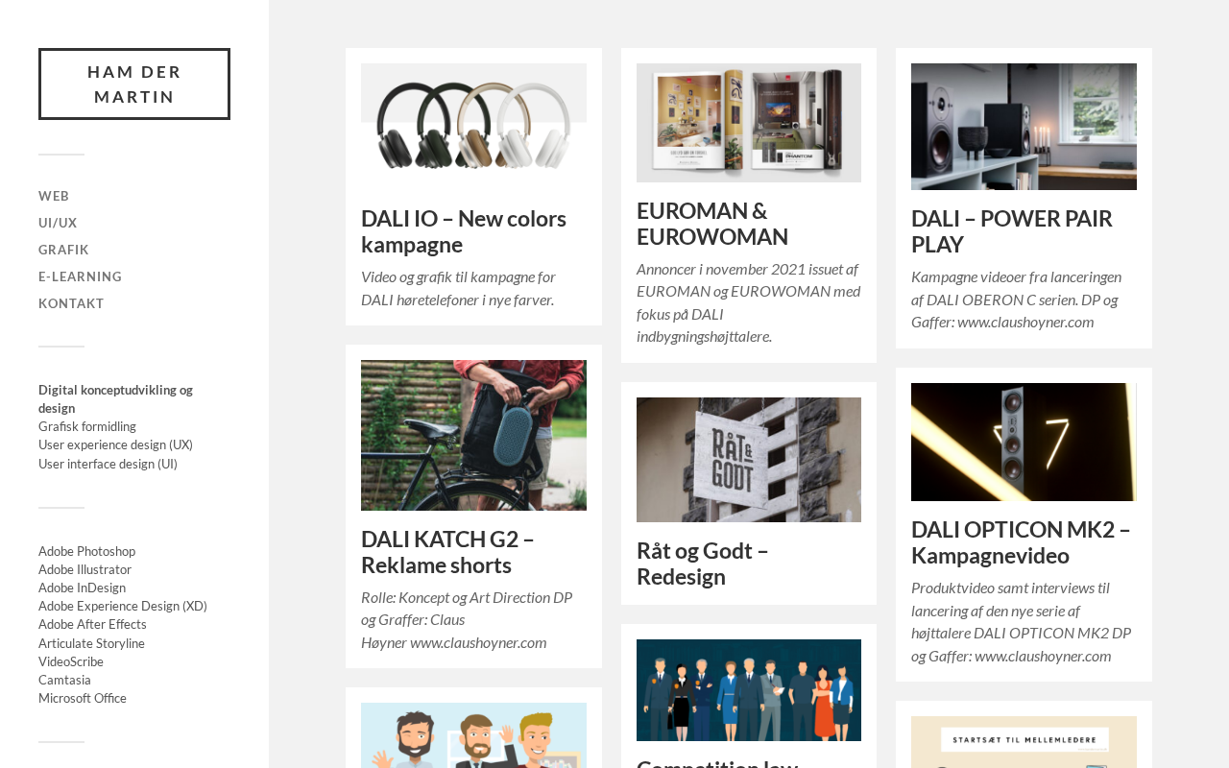
Task: Click 'Digital konceptudvikling og design' text
Action: (115, 399)
